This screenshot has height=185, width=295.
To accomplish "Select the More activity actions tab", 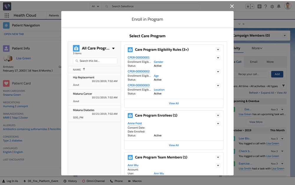I will 270,62.
